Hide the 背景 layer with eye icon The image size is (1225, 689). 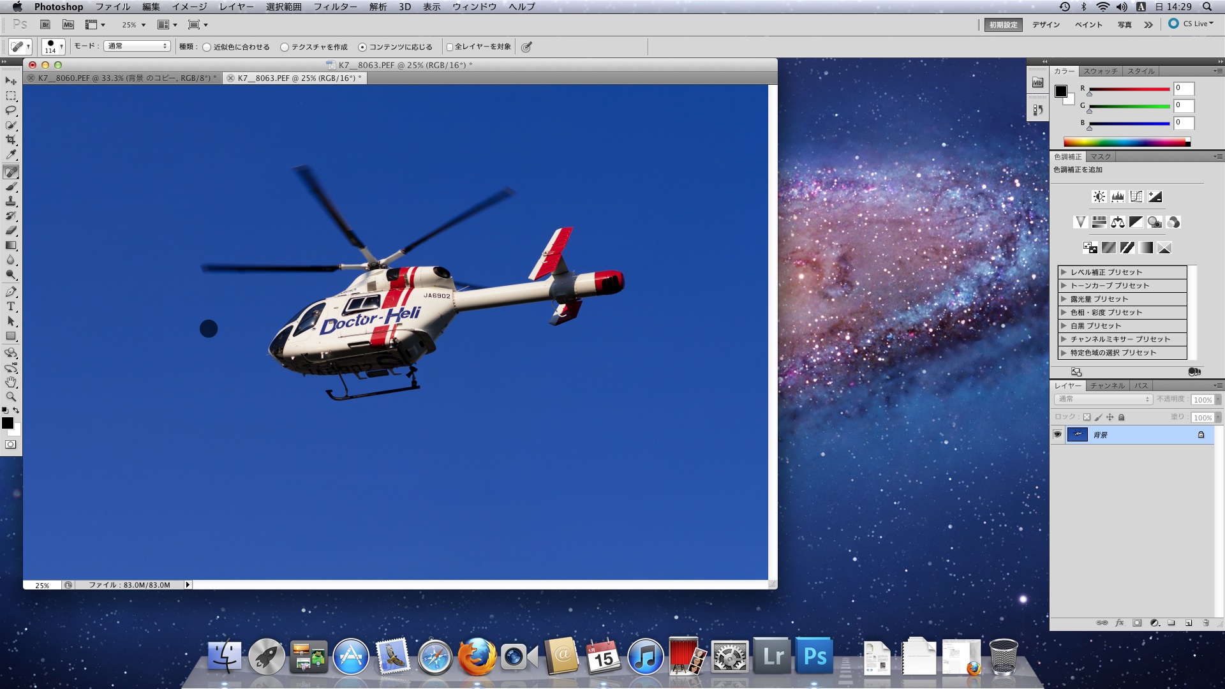tap(1057, 434)
